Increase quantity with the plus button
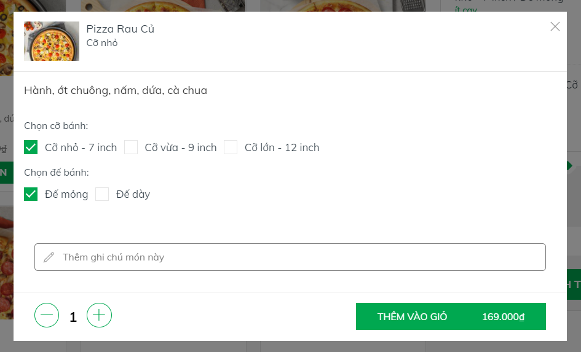 pos(99,316)
